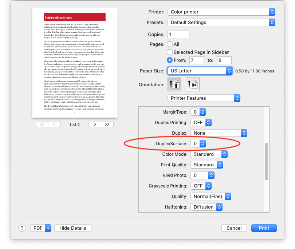Open the Paper Size US Letter dropdown

point(200,71)
